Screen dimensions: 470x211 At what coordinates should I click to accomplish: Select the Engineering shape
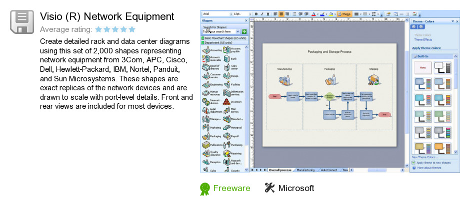point(212,85)
